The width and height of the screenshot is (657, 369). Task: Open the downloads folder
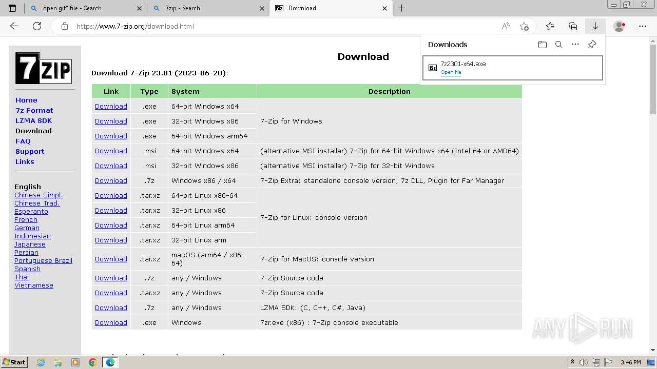(543, 45)
